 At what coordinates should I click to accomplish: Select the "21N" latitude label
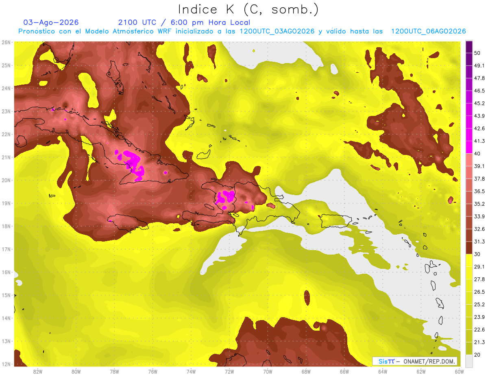pos(6,157)
